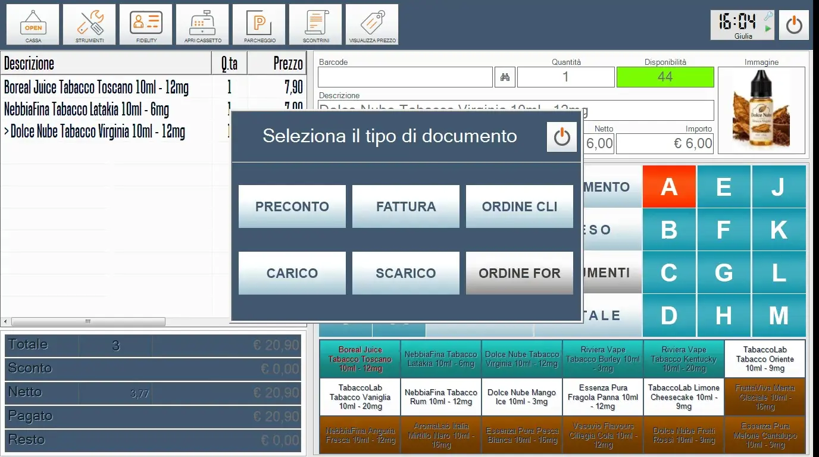This screenshot has width=819, height=457.
Task: Add Riviera Vape Tabacco Kentucky tile
Action: pyautogui.click(x=684, y=359)
